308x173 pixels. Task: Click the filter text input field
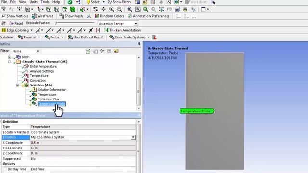[63, 51]
